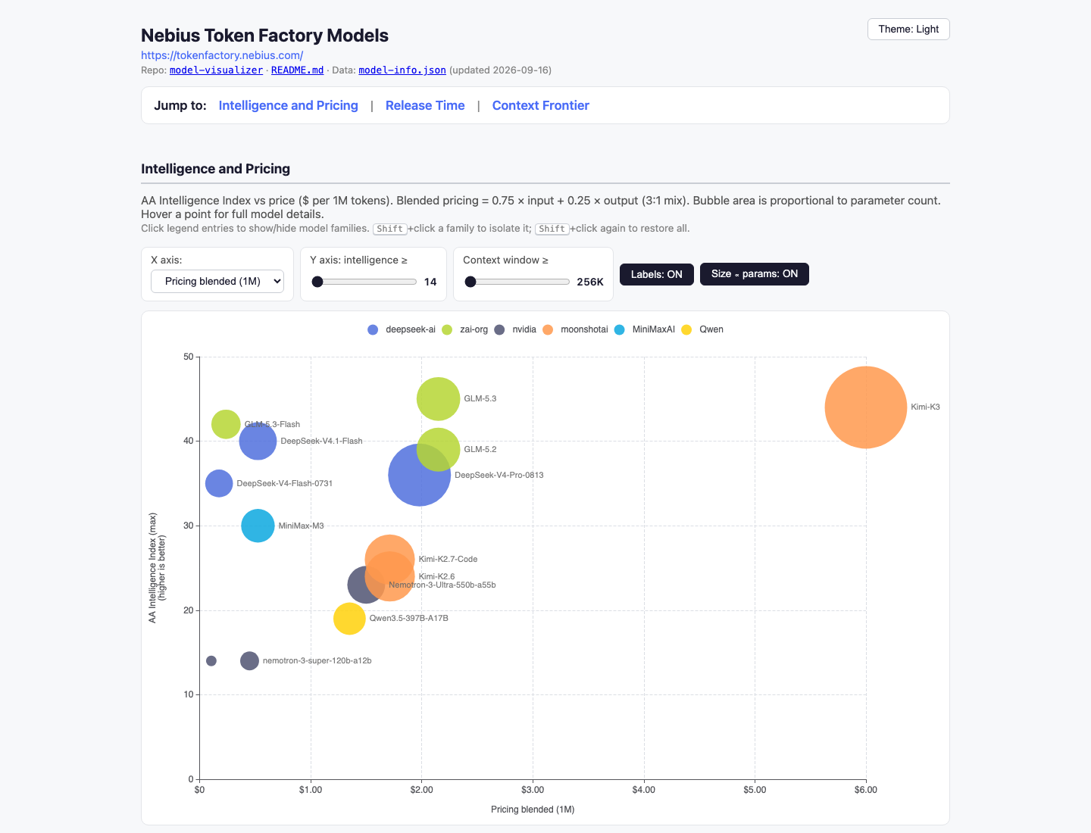Turn off Size ∝ params toggle
Image resolution: width=1091 pixels, height=833 pixels.
click(x=755, y=274)
